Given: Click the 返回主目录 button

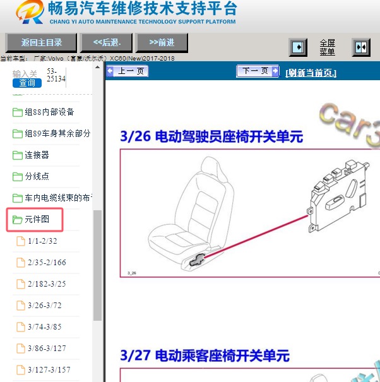Looking at the screenshot, I should [x=41, y=43].
